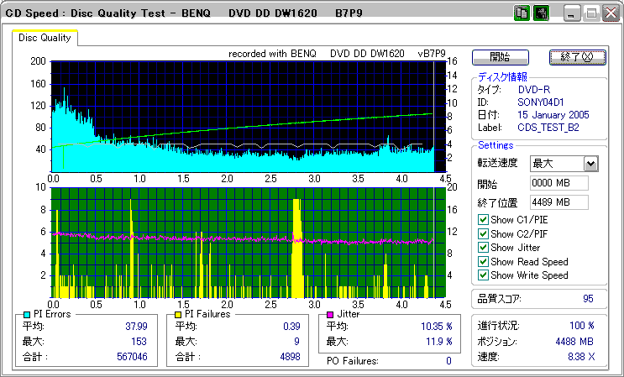This screenshot has width=624, height=377.
Task: Click PI Errors total value 567046
Action: click(132, 357)
